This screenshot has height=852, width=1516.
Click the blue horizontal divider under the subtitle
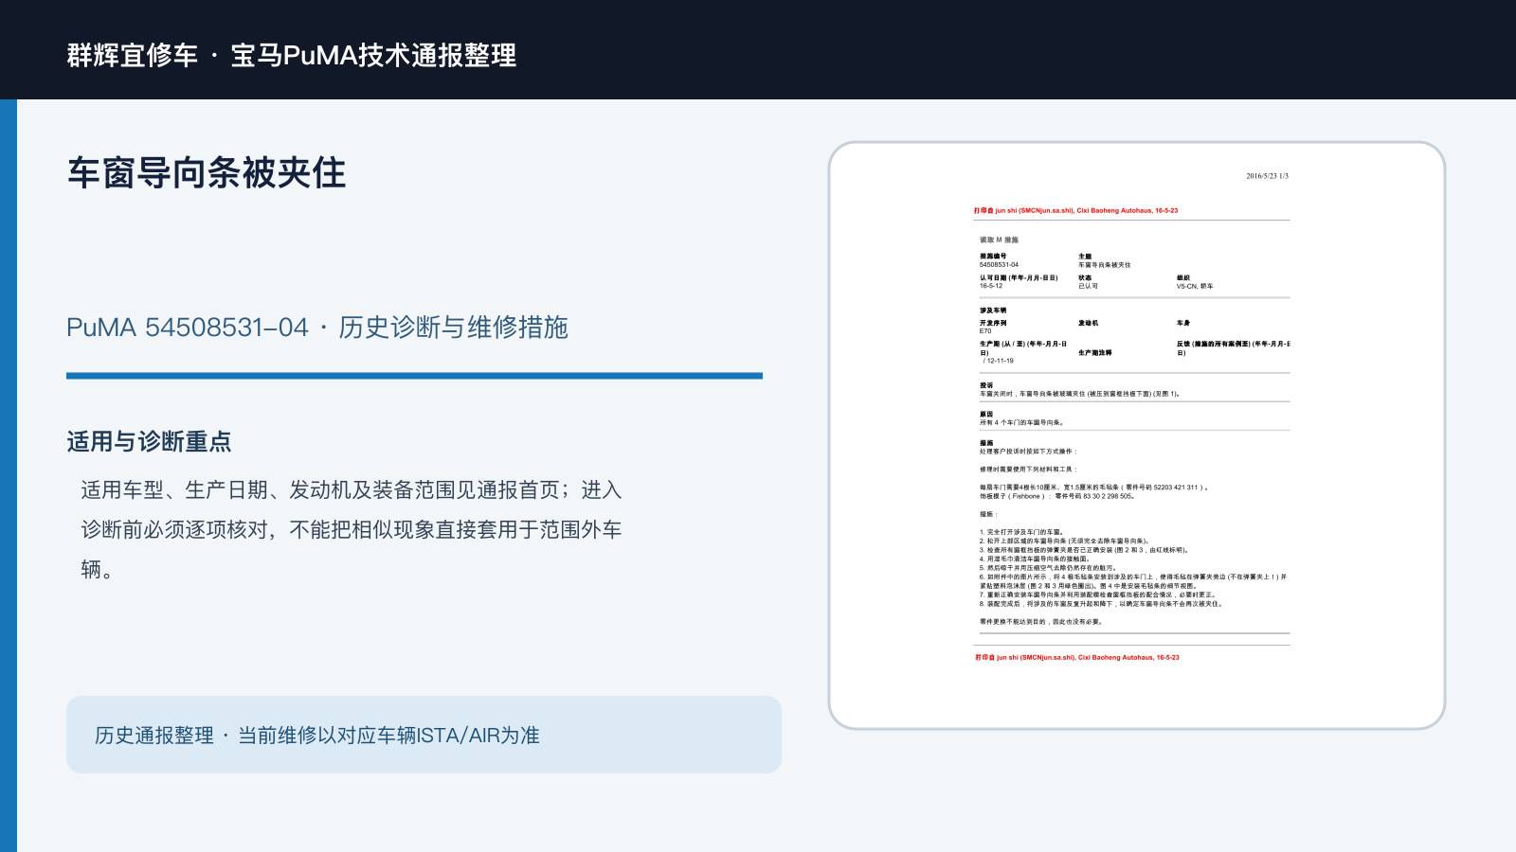pyautogui.click(x=414, y=376)
